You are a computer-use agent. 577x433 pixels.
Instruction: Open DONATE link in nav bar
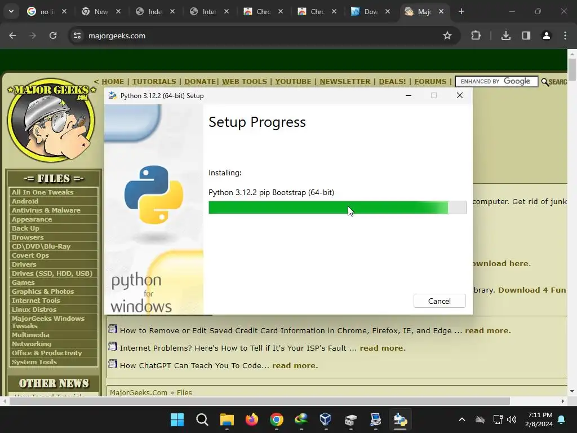[200, 81]
